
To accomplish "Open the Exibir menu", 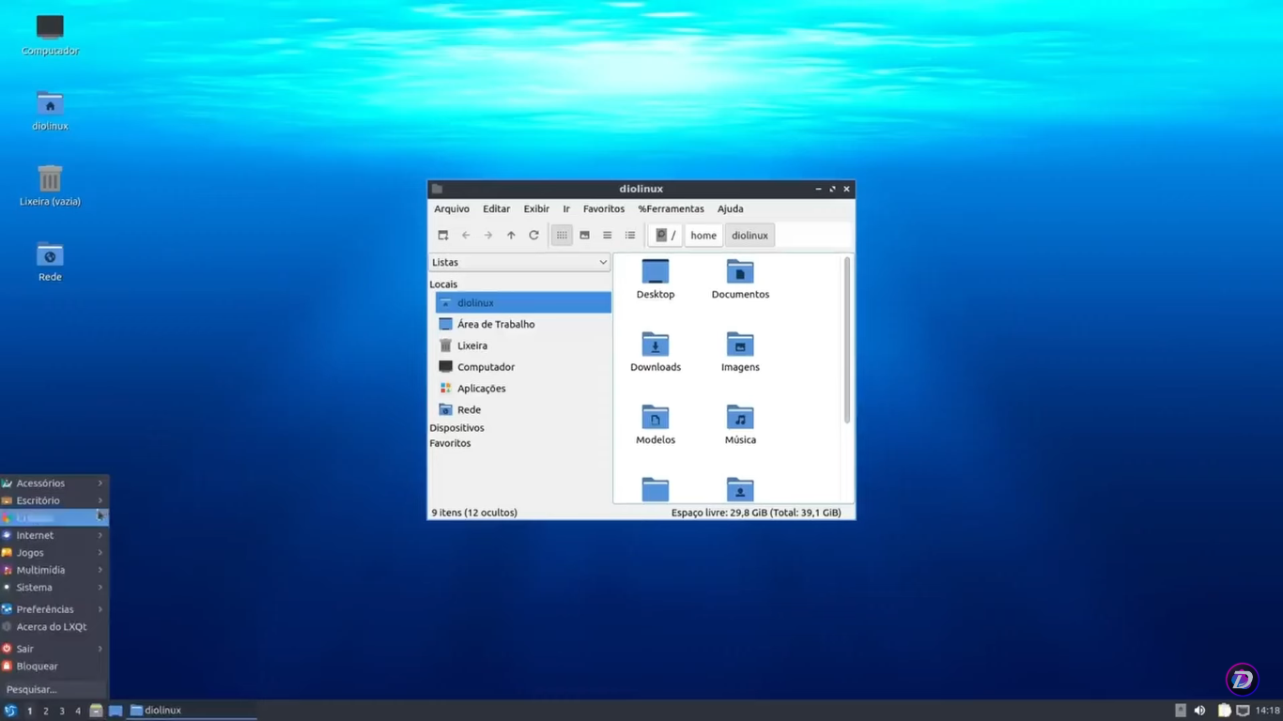I will 535,208.
